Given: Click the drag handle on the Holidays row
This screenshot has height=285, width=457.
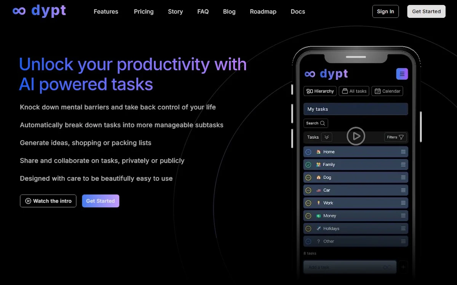Looking at the screenshot, I should pyautogui.click(x=403, y=228).
